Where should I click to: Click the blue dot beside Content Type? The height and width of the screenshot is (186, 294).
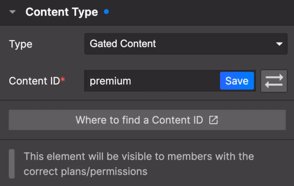pyautogui.click(x=107, y=12)
